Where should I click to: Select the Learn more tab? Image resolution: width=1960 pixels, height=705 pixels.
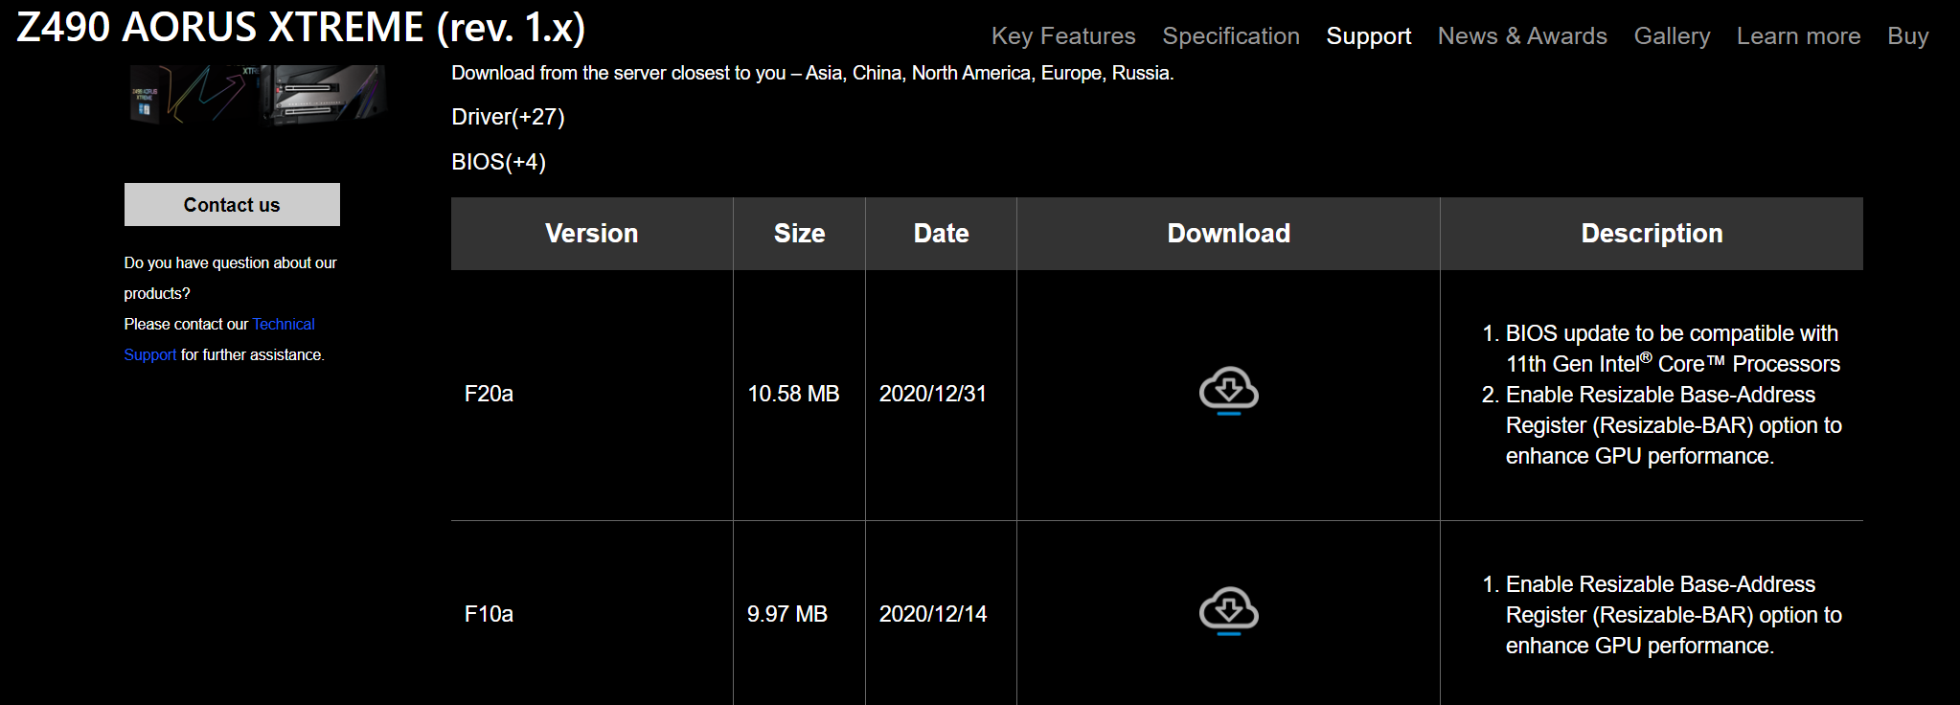click(x=1798, y=36)
